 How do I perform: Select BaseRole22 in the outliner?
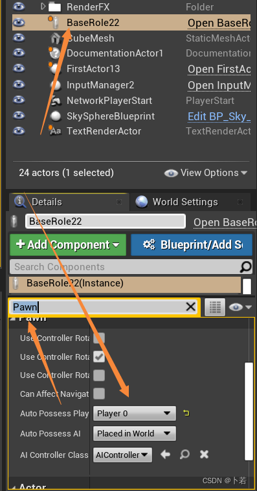(93, 23)
